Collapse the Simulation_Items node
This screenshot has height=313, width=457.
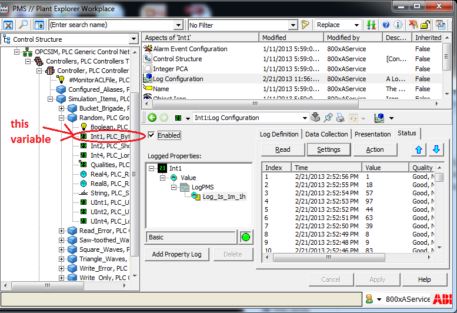pyautogui.click(x=50, y=99)
